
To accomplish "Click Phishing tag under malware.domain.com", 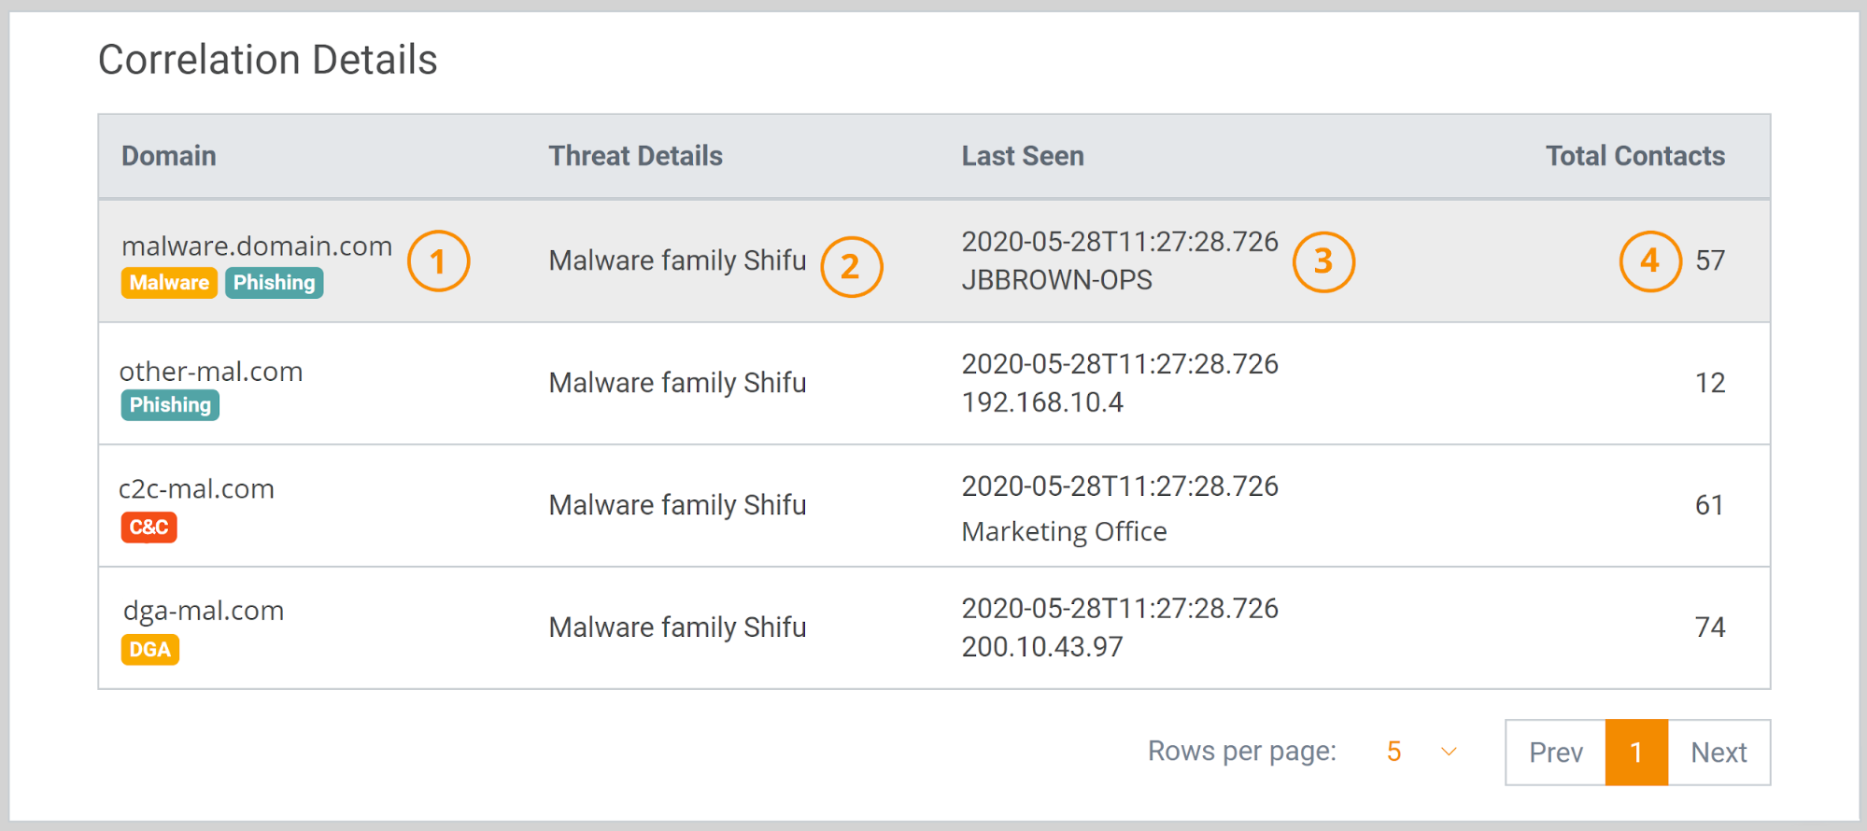I will (x=274, y=283).
